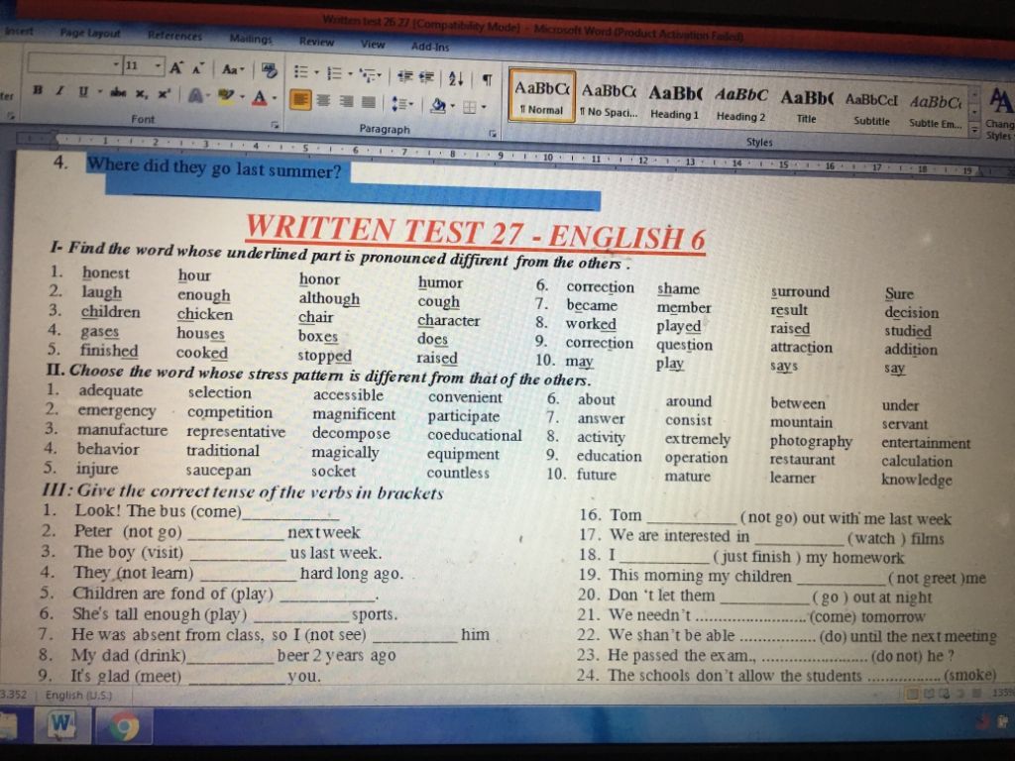
Task: Toggle Underline formatting
Action: point(82,91)
